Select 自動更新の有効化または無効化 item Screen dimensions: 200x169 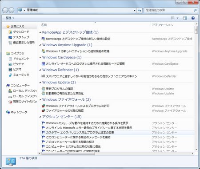tap(65, 94)
